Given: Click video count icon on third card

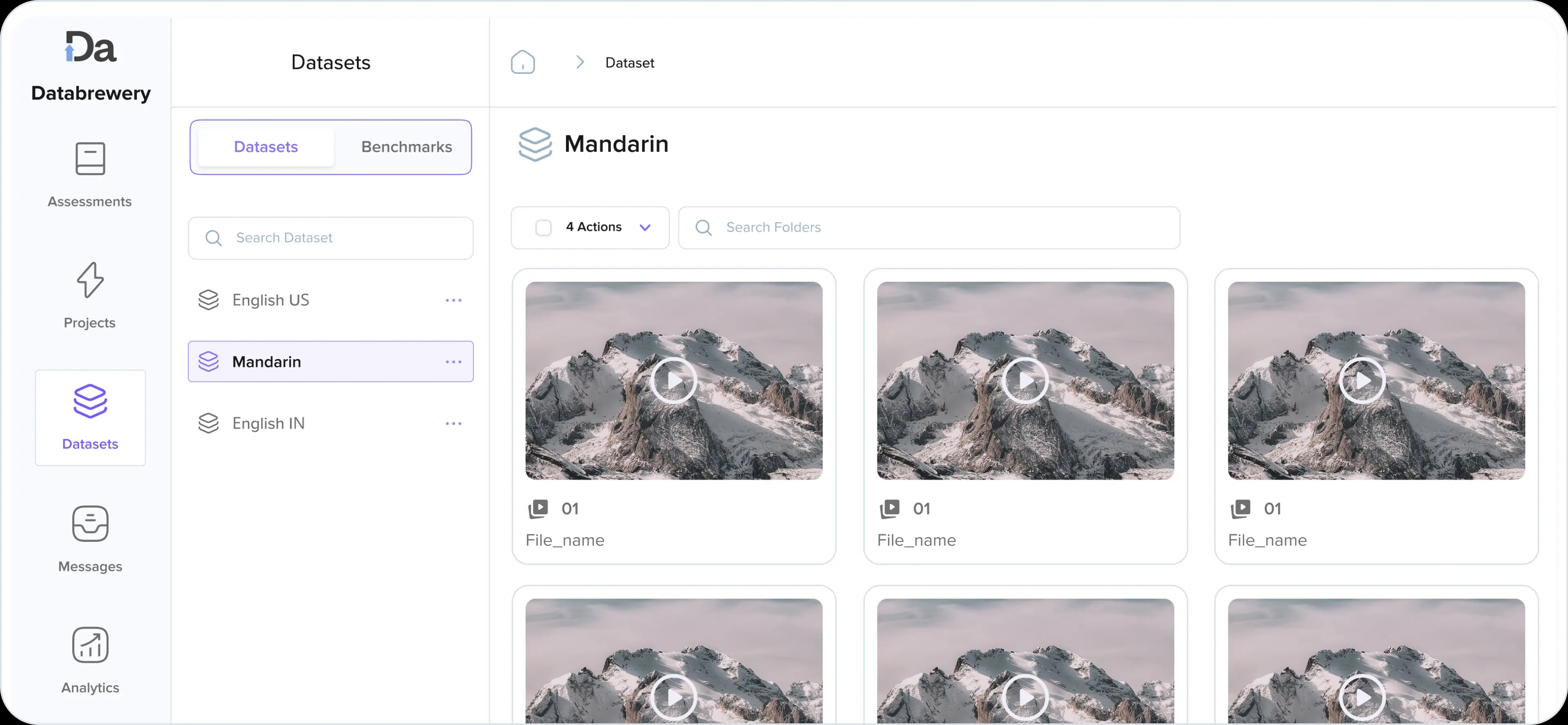Looking at the screenshot, I should (x=1241, y=508).
